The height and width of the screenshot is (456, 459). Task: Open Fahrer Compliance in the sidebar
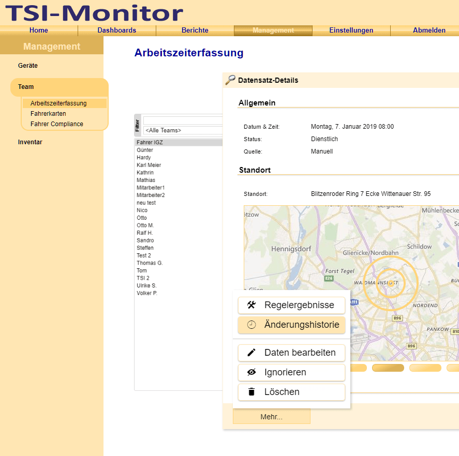pyautogui.click(x=57, y=124)
